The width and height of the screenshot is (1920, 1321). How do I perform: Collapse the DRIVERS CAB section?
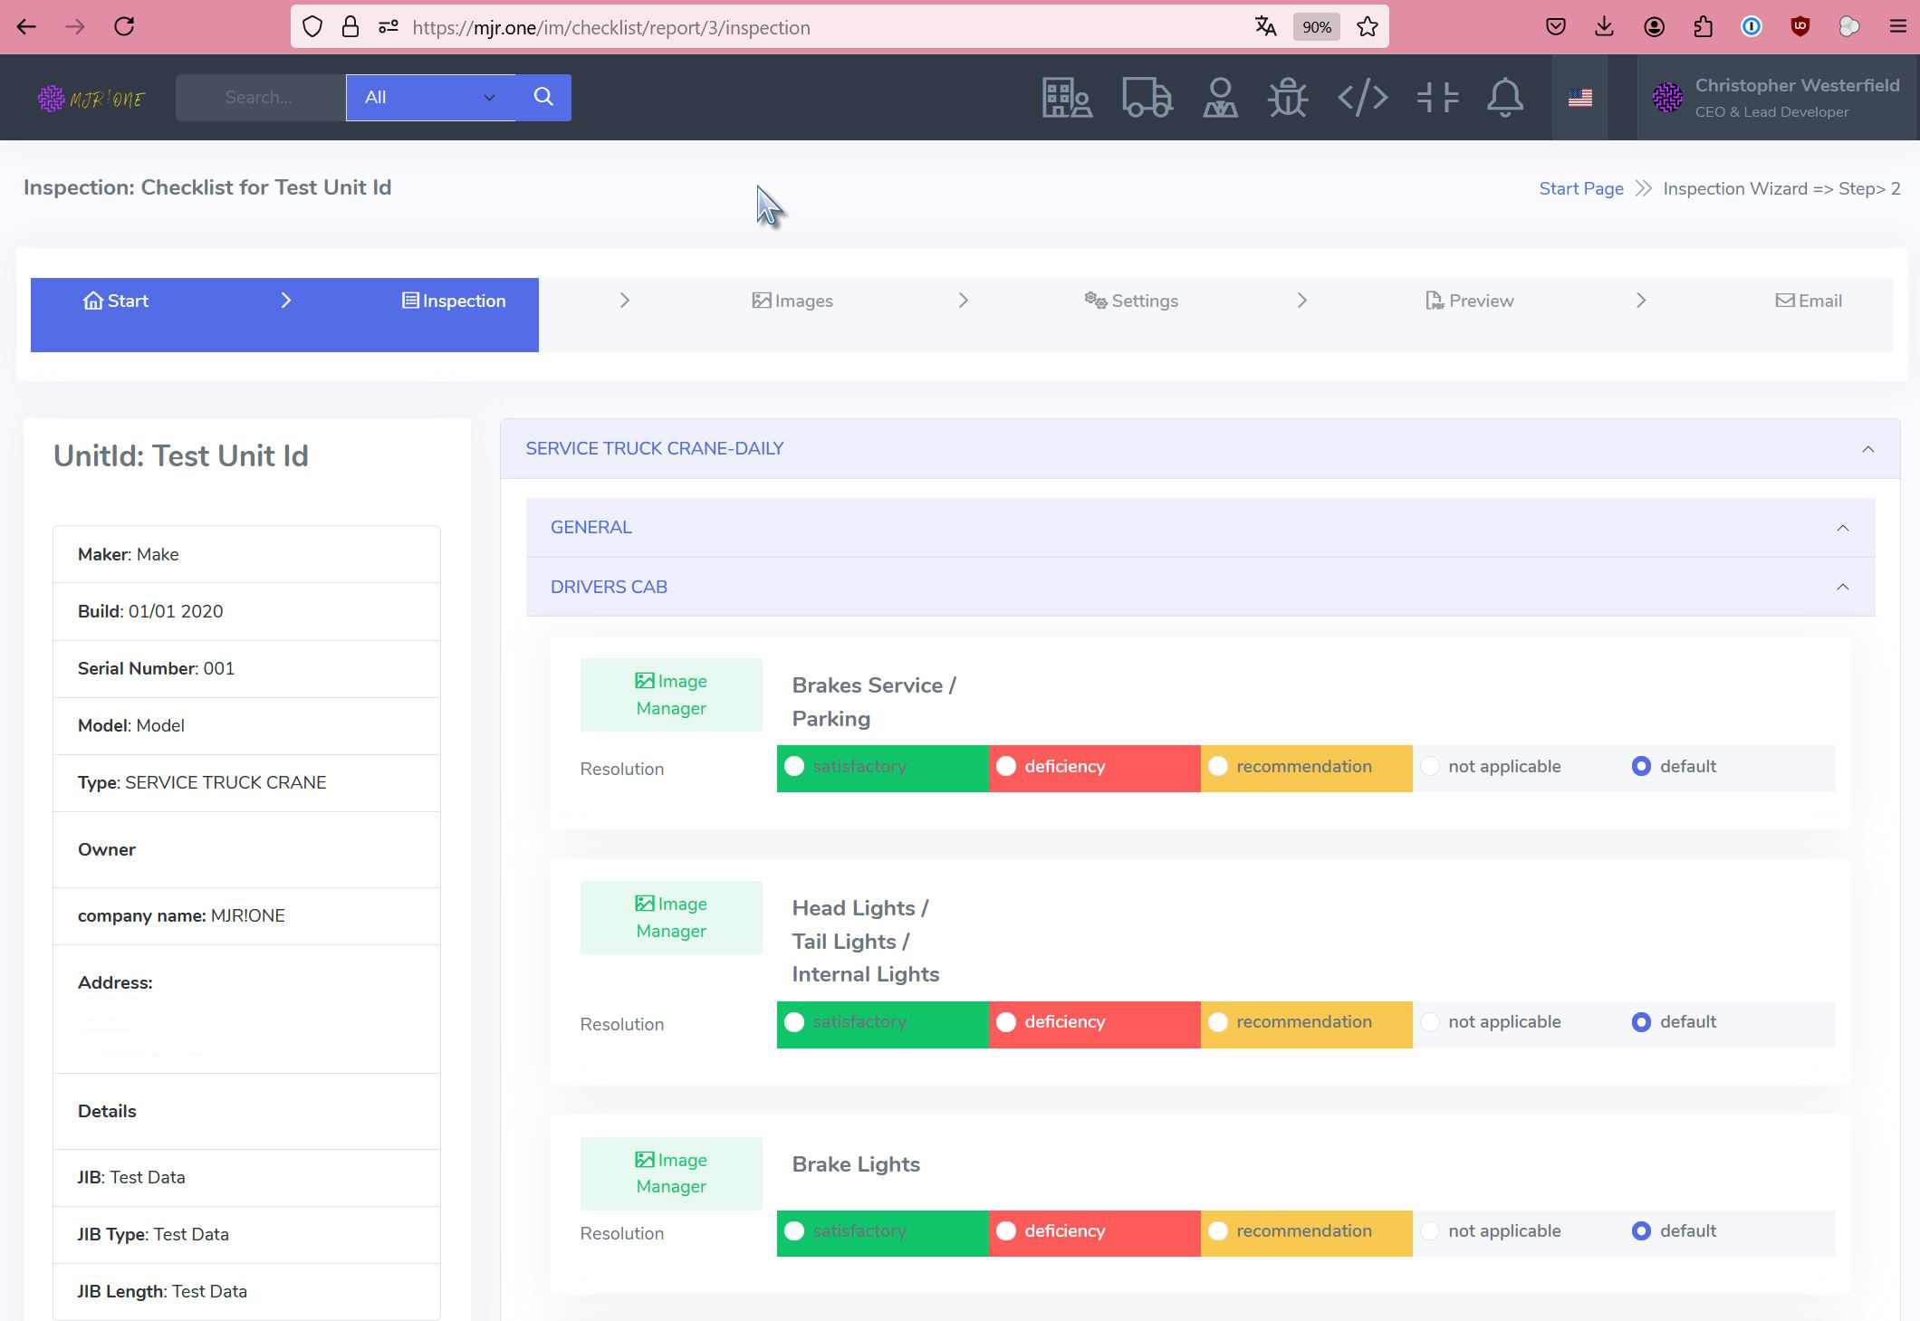1842,588
